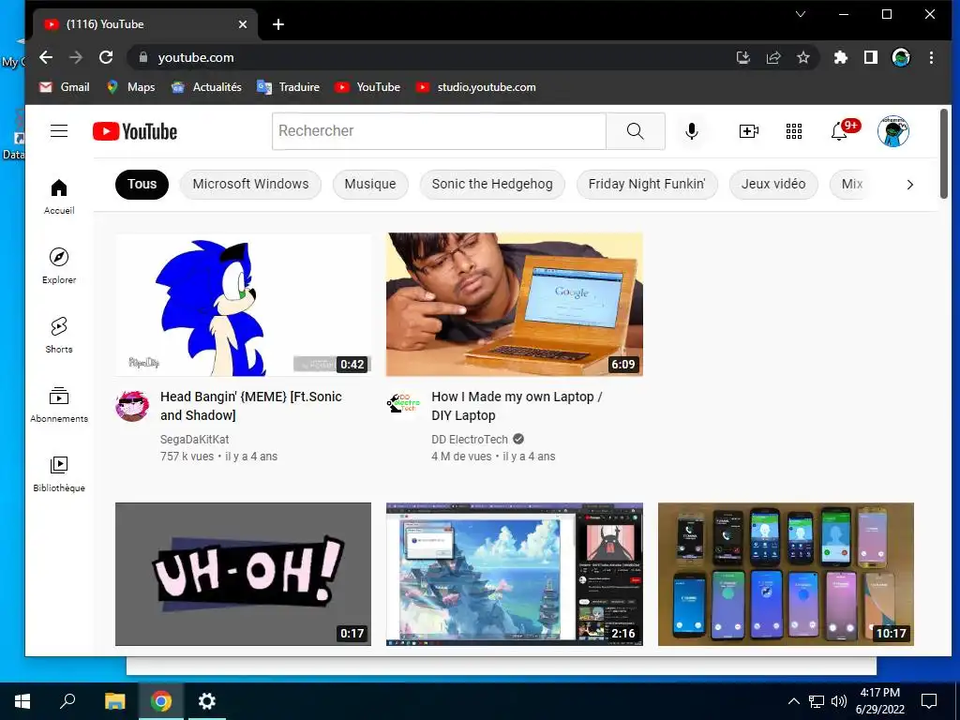Screen dimensions: 960x720
Task: Select the Mix filter chip
Action: point(851,185)
